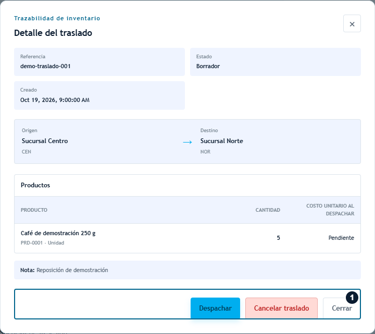375x334 pixels.
Task: Click the quantity value 5
Action: click(278, 238)
